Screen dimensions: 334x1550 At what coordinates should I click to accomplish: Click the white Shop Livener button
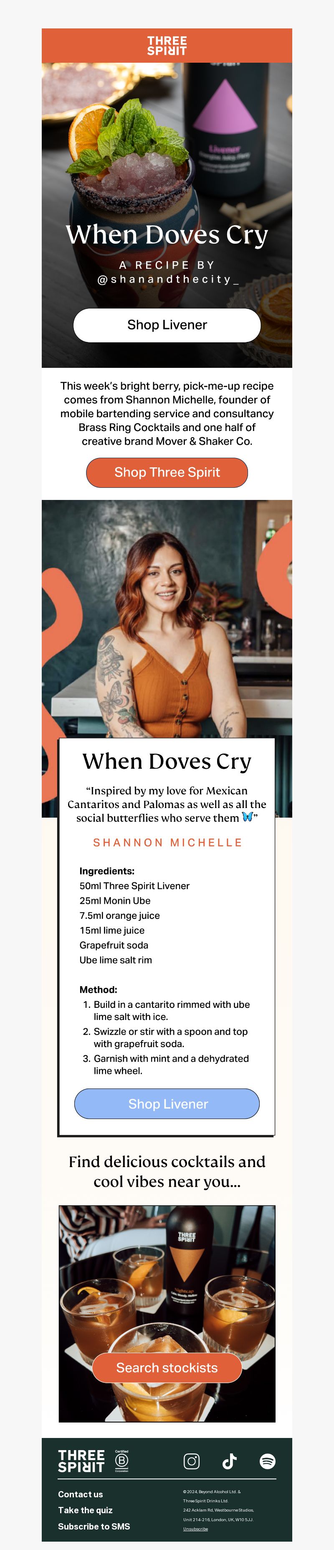[167, 325]
